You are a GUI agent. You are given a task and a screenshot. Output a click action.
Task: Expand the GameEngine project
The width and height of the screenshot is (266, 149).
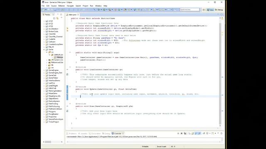click(44, 70)
